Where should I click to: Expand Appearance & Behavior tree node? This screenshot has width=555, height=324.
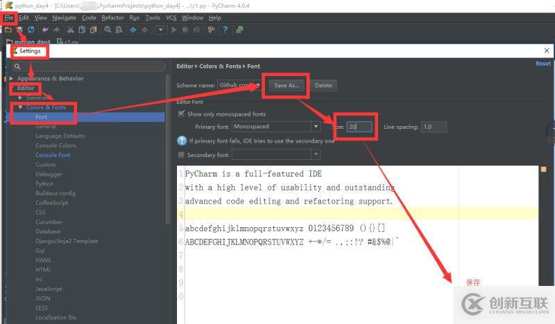click(x=11, y=78)
